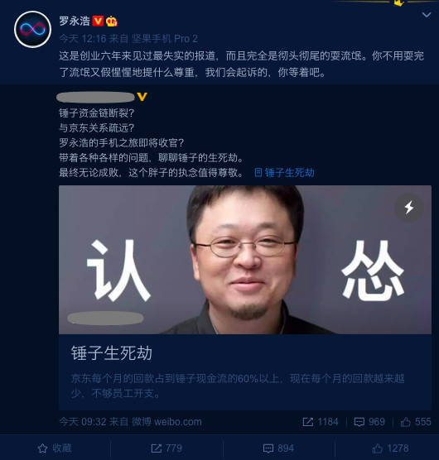Like the original post with 555 likes
The image size is (439, 460).
(x=416, y=422)
